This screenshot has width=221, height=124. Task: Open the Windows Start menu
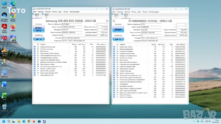click(x=4, y=121)
